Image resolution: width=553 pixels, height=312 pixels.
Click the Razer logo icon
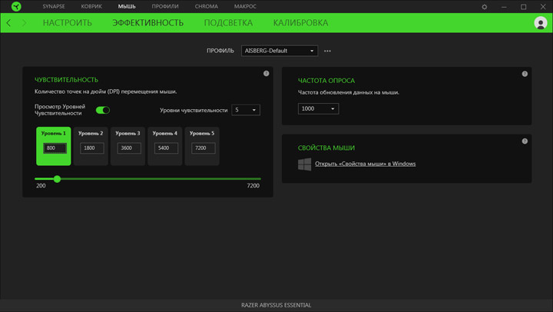16,6
